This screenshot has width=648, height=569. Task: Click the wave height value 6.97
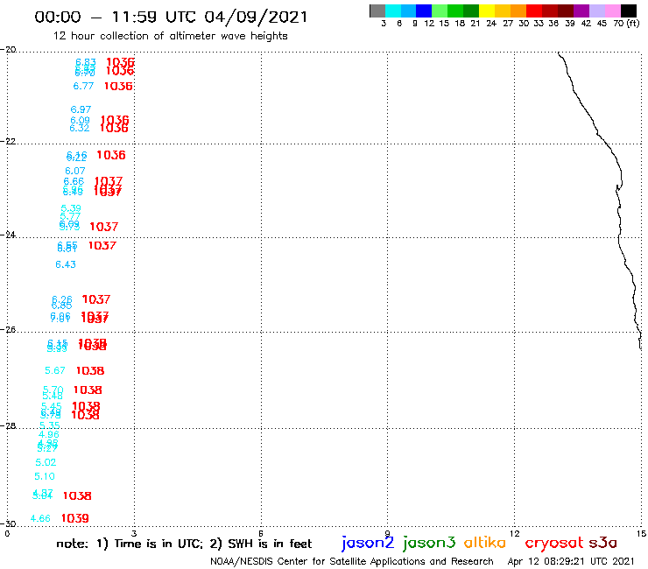click(x=81, y=109)
